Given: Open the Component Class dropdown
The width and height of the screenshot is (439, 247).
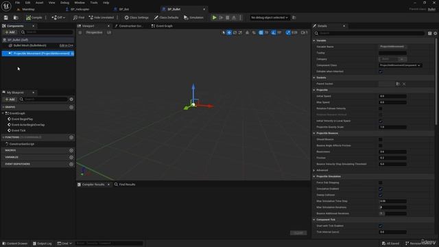Looking at the screenshot, I should pos(401,65).
